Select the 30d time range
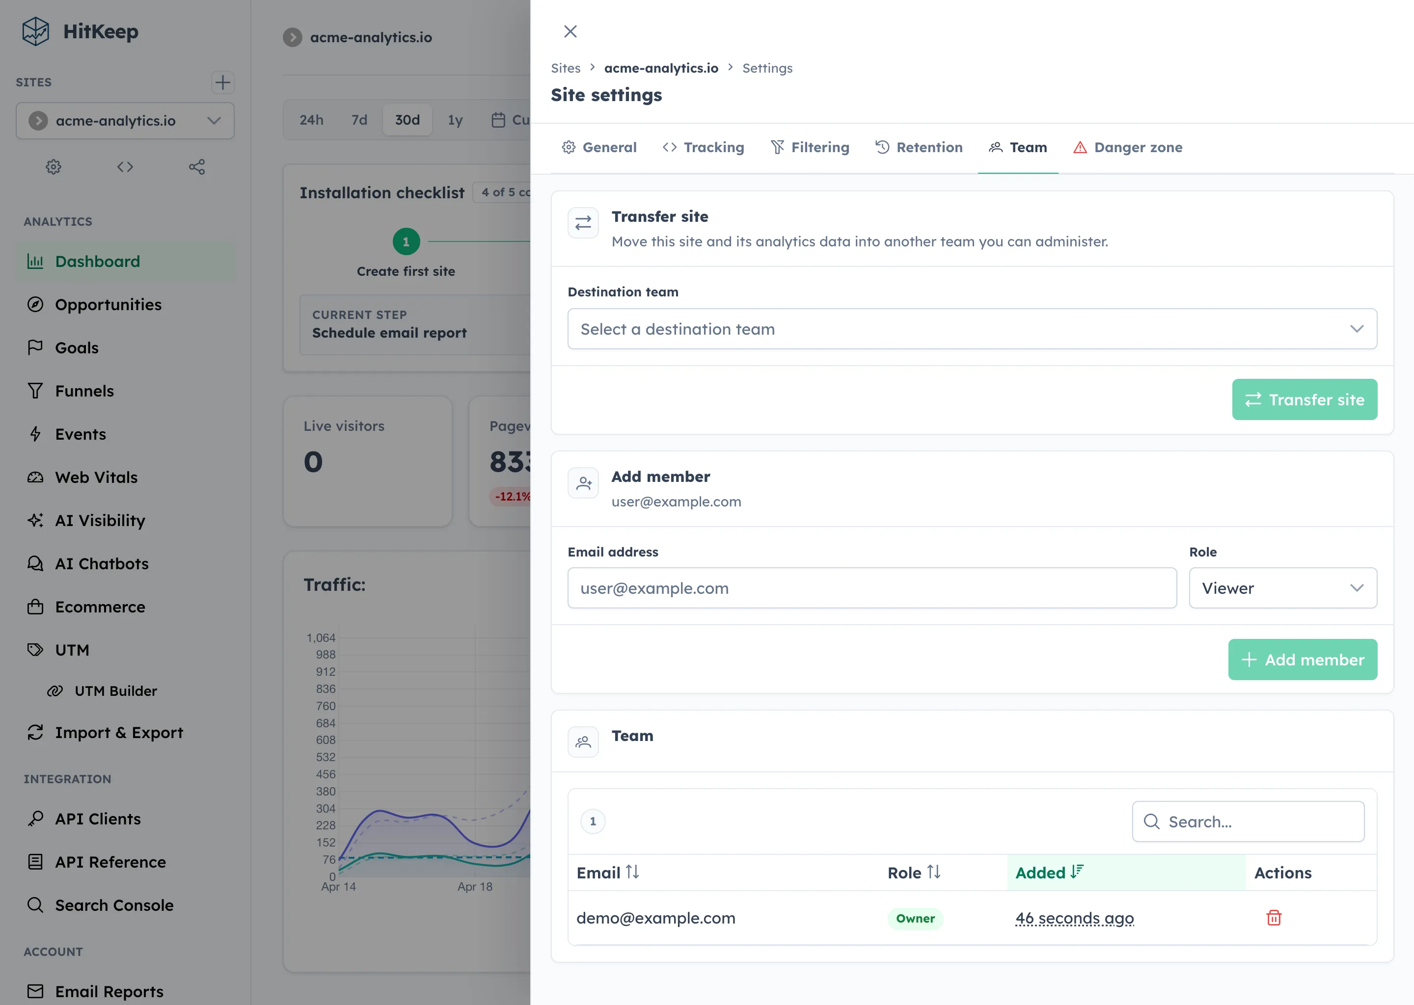The width and height of the screenshot is (1414, 1005). tap(408, 120)
